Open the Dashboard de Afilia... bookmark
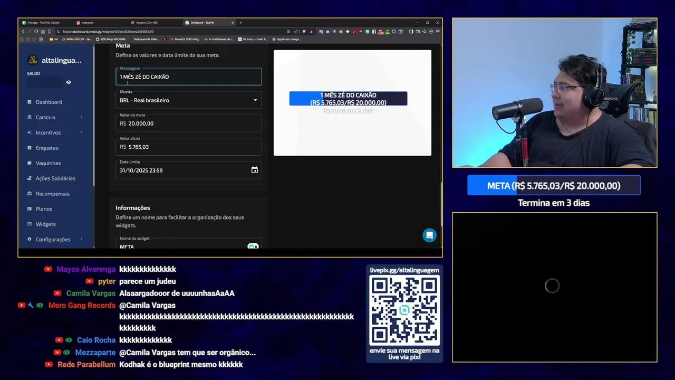Viewport: 675px width, 380px height. pos(146,39)
